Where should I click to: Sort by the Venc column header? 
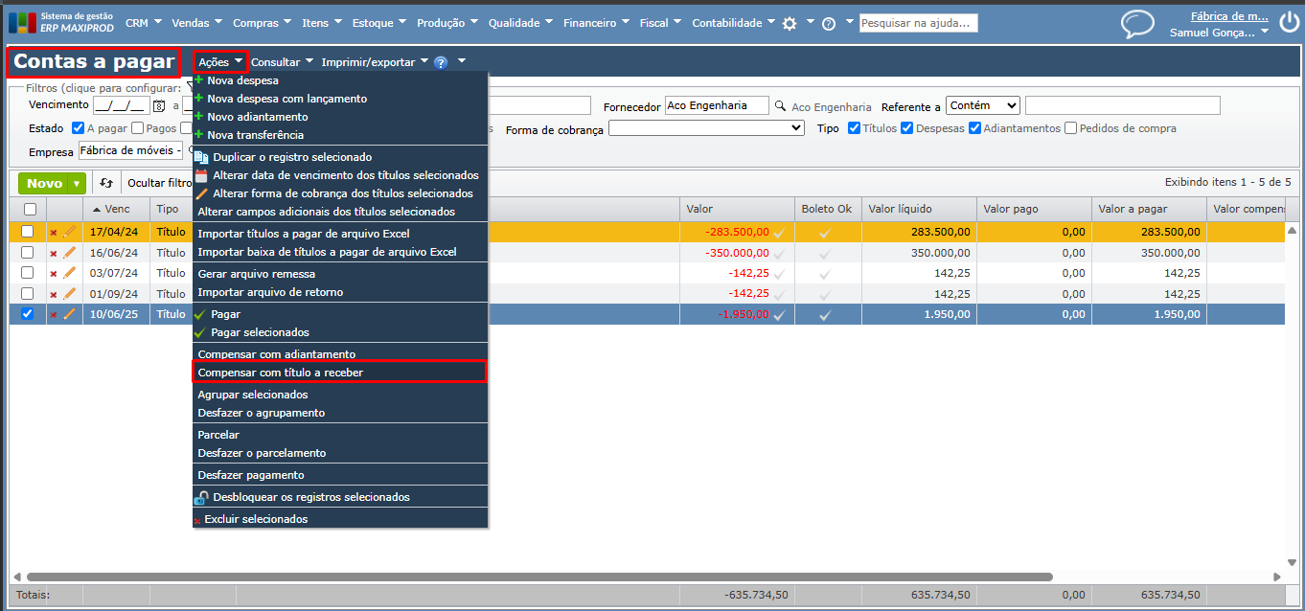coord(116,209)
